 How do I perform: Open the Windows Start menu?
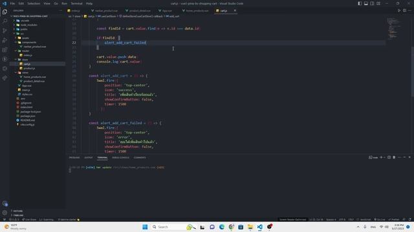click(x=145, y=227)
